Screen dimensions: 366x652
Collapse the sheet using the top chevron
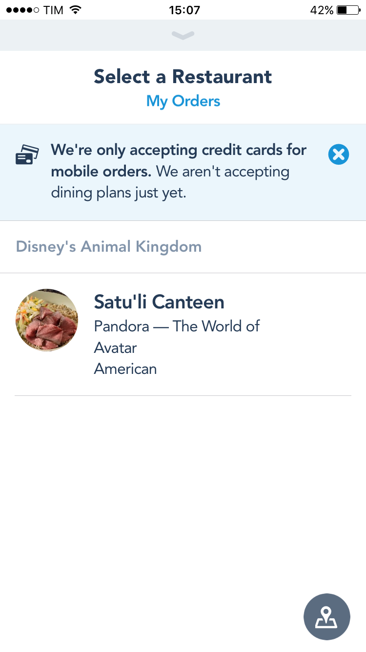(183, 35)
